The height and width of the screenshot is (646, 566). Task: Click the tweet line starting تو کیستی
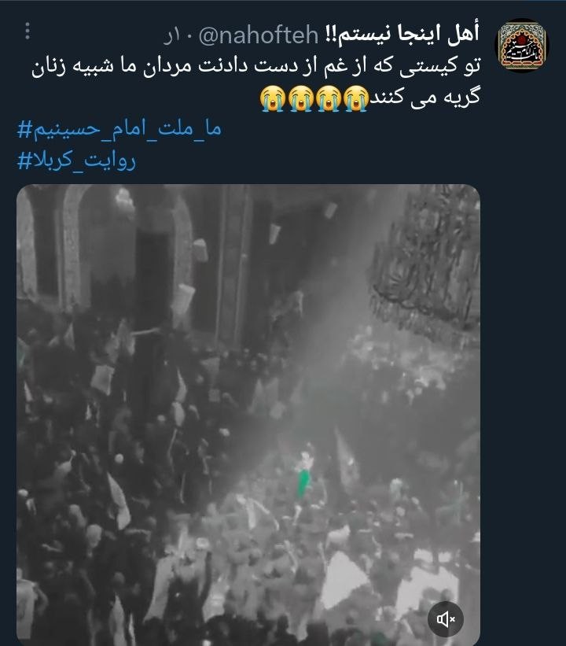click(255, 66)
